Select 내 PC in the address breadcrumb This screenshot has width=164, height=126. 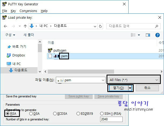tap(43, 26)
